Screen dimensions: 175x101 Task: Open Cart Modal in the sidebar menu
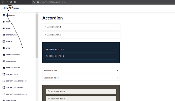tap(11, 61)
